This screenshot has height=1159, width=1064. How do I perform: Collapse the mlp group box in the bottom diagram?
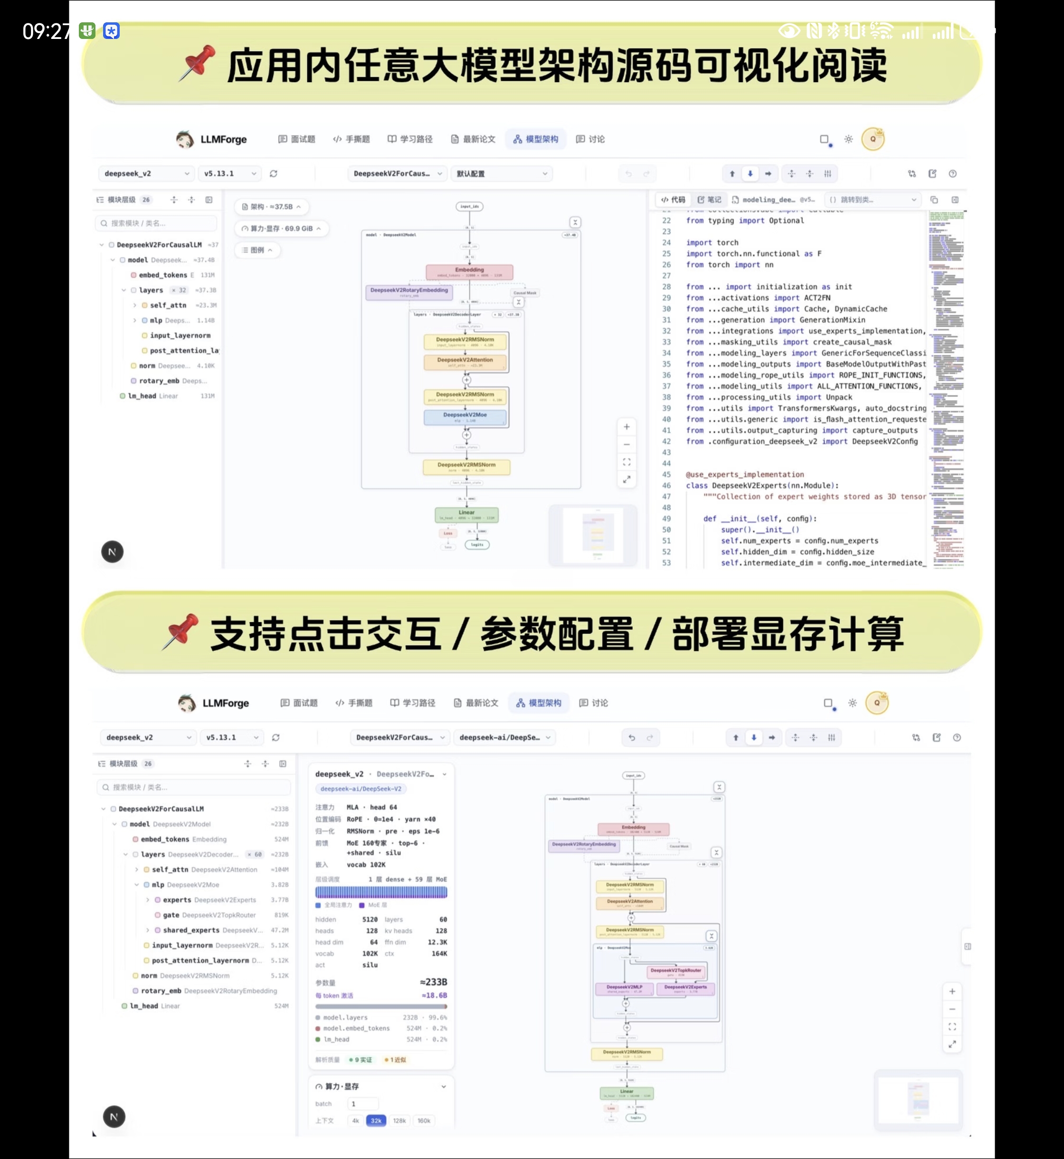tap(712, 936)
